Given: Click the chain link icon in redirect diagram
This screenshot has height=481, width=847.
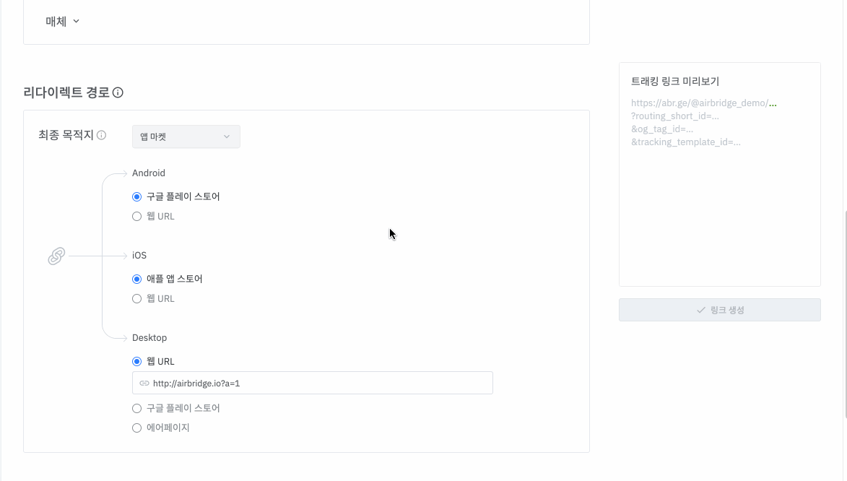Looking at the screenshot, I should click(x=56, y=256).
